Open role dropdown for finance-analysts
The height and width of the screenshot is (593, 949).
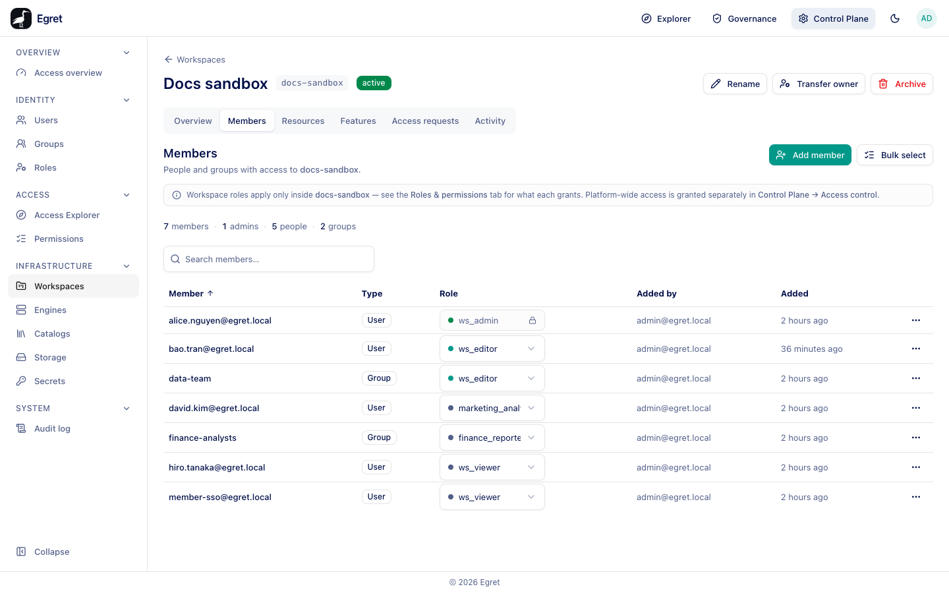coord(492,438)
